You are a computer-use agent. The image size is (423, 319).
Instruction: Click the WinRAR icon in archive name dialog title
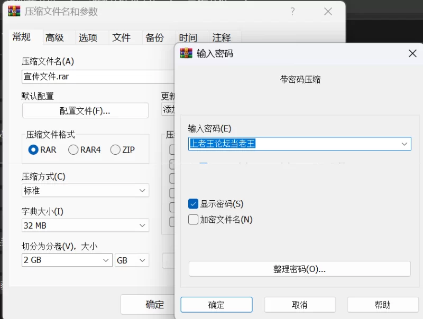tap(14, 11)
